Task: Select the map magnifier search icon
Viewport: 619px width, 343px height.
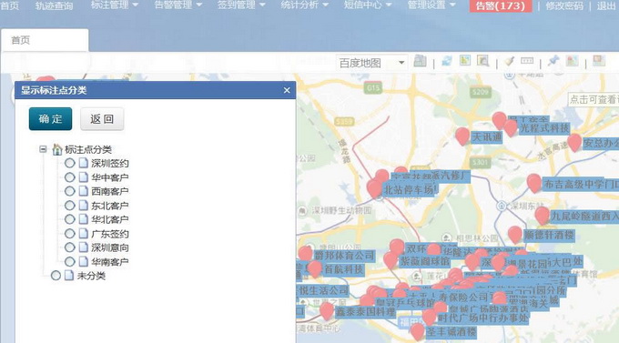Action: pyautogui.click(x=482, y=61)
